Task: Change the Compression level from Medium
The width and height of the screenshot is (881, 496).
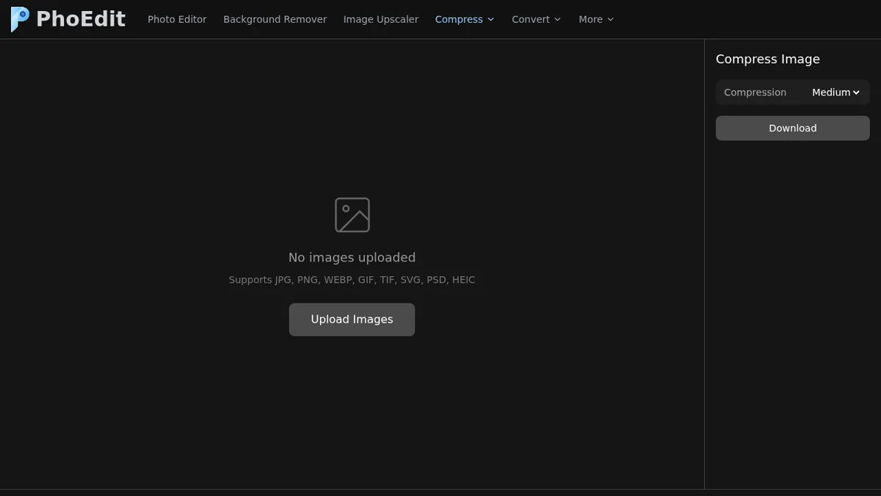Action: pos(835,93)
